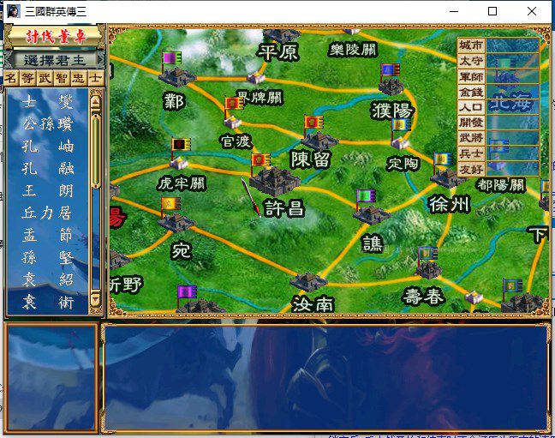
Task: Select the 汝南 city icon
Action: 308,282
